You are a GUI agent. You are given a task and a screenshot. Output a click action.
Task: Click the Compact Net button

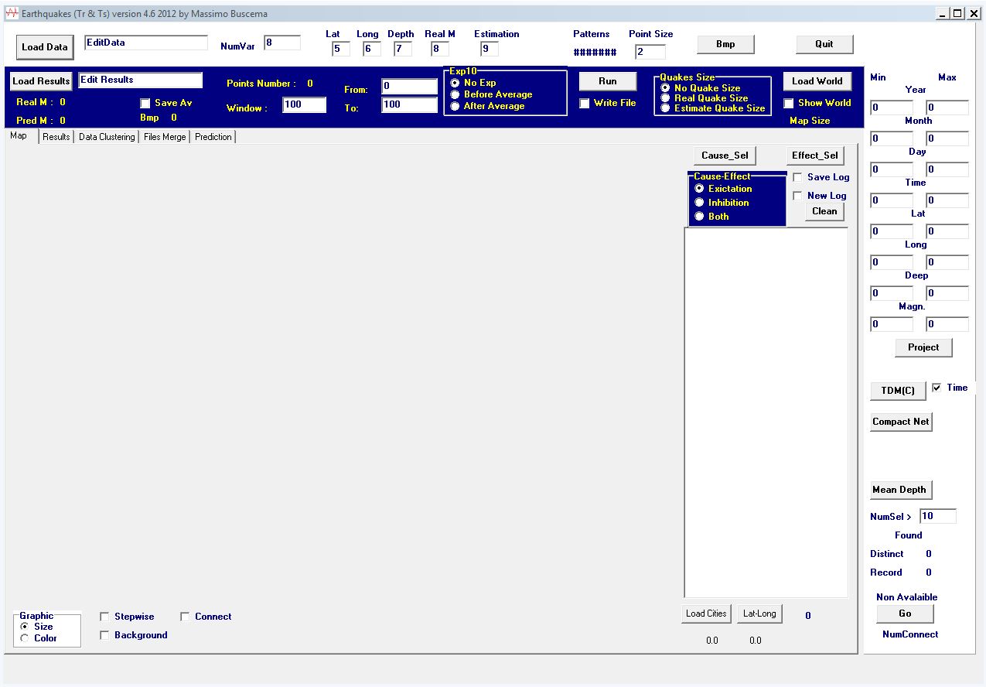tap(902, 422)
